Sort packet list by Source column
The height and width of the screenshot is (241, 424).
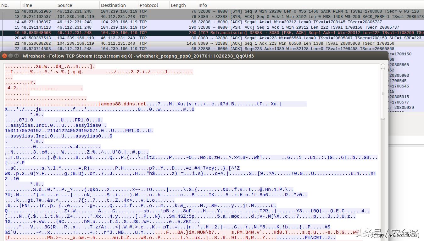point(78,5)
